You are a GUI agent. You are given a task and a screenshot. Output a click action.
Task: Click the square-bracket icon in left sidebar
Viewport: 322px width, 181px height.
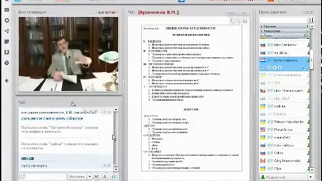tap(7, 52)
